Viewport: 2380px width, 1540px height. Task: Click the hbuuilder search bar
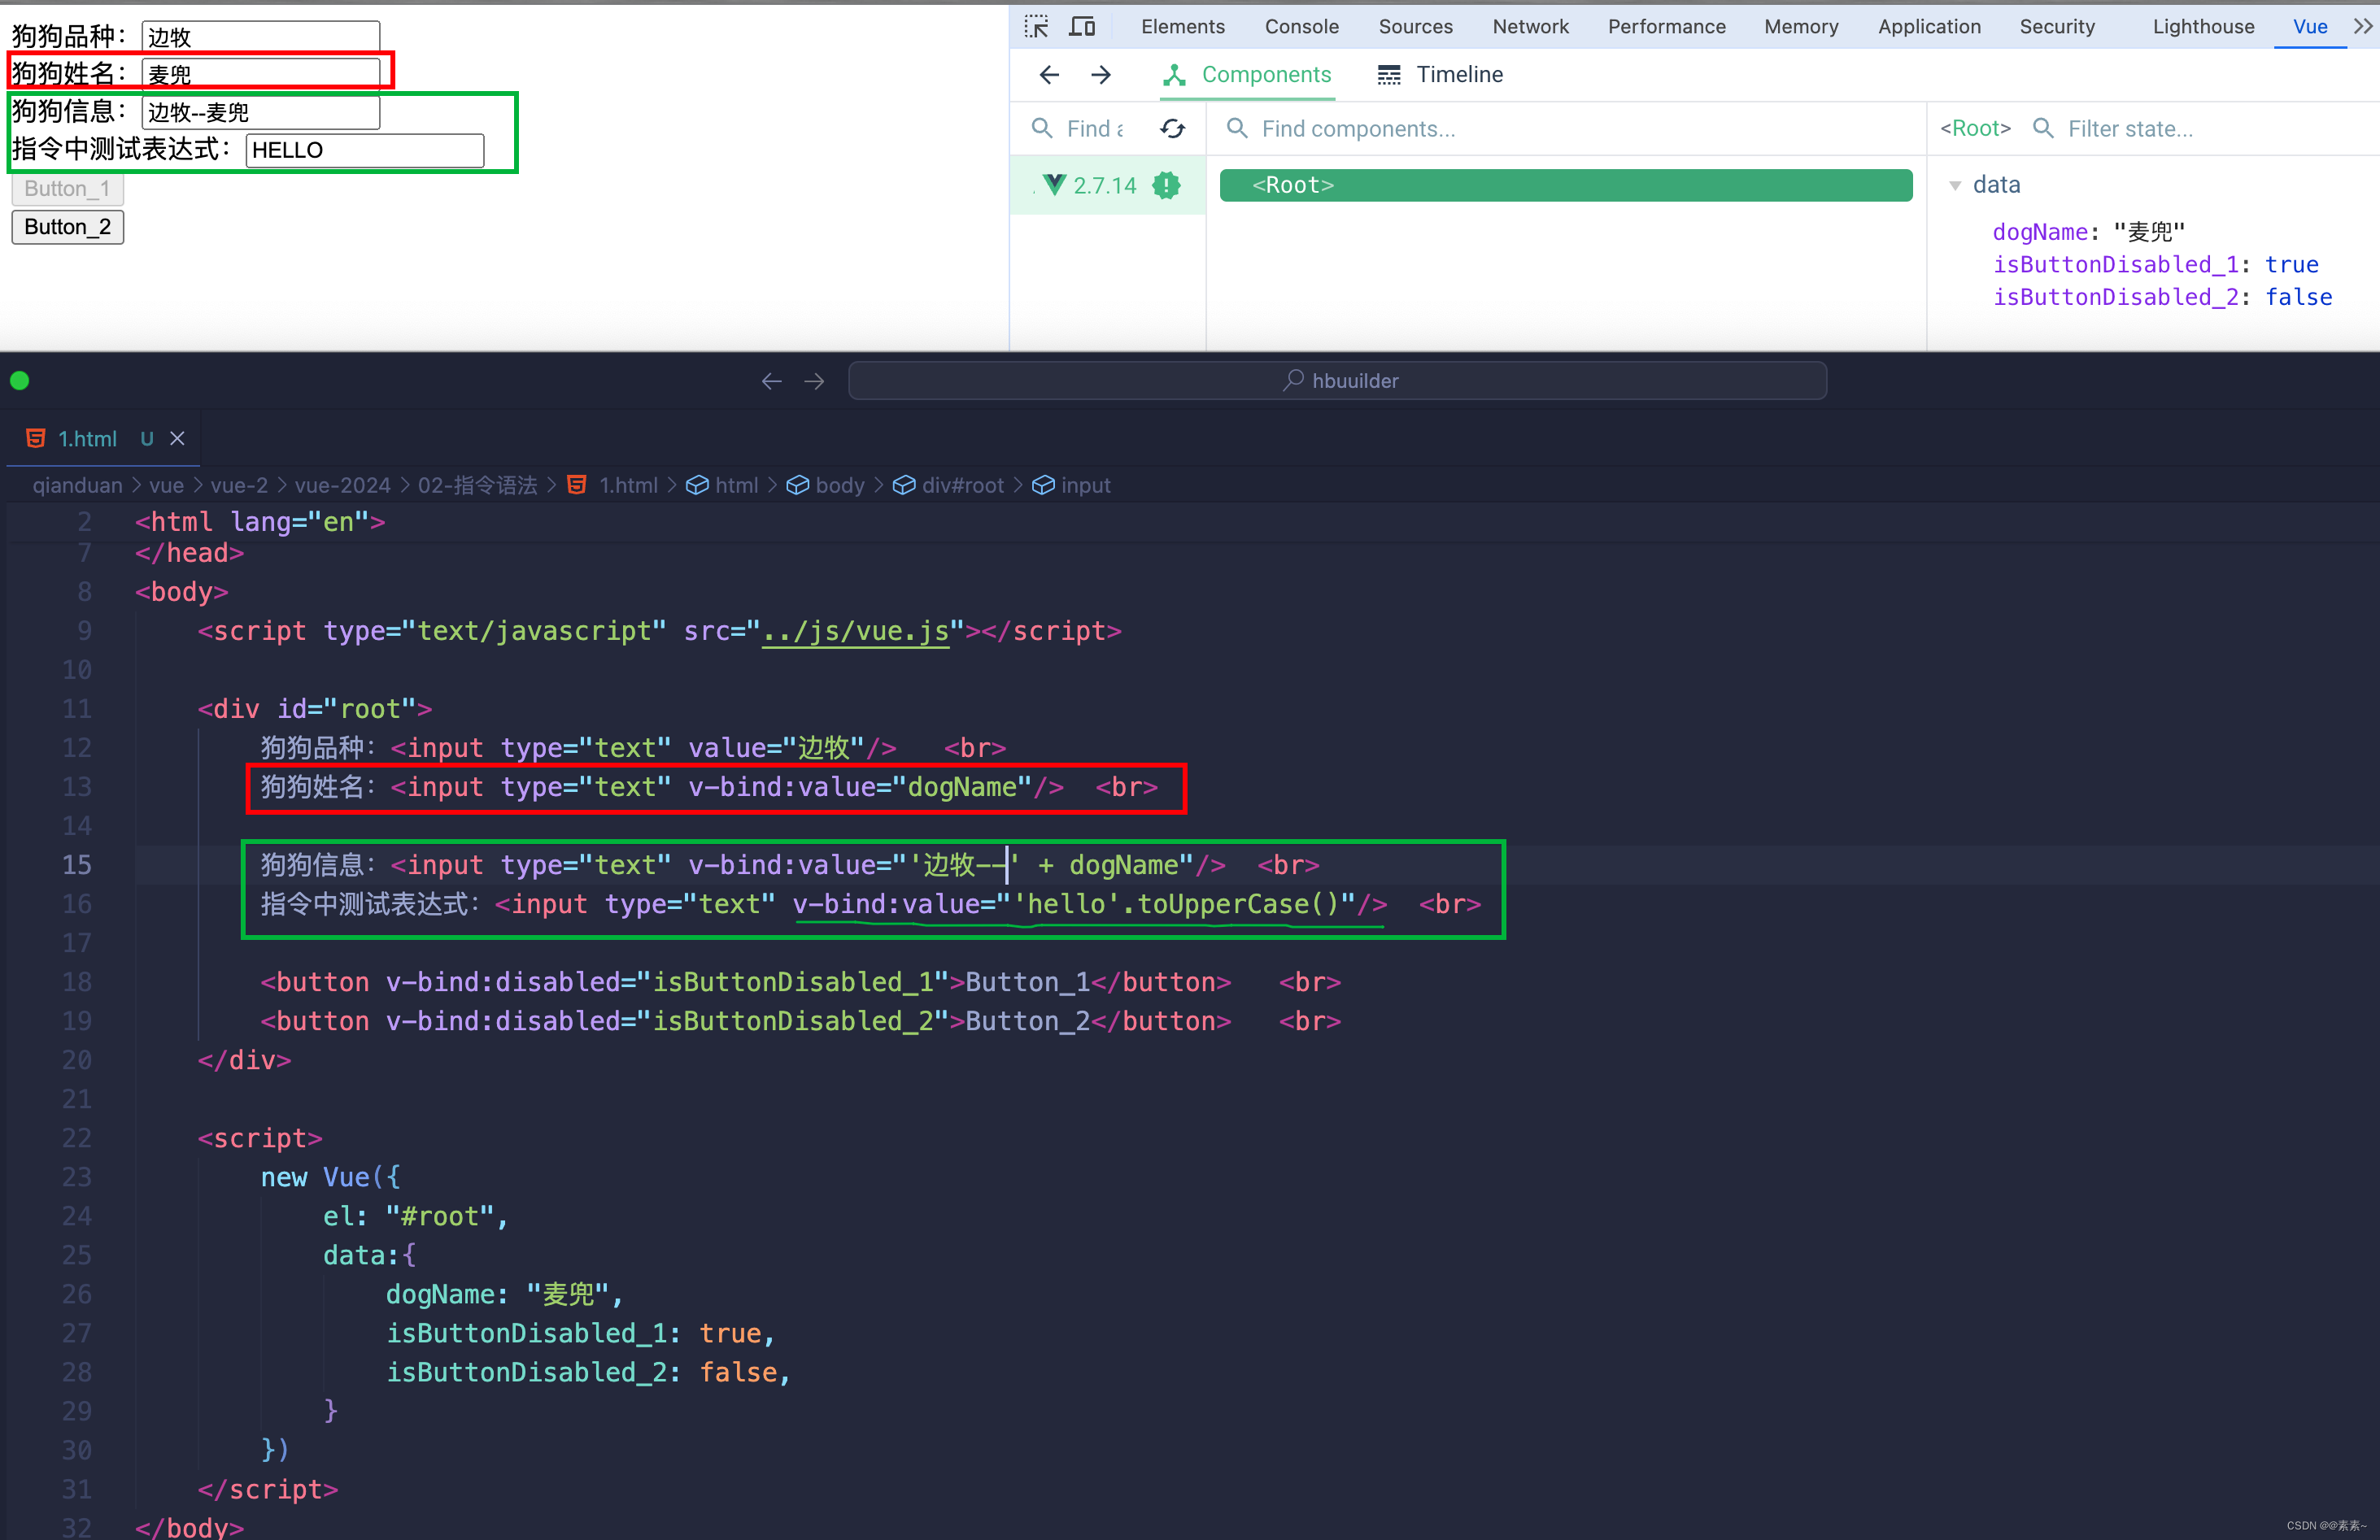(x=1338, y=381)
